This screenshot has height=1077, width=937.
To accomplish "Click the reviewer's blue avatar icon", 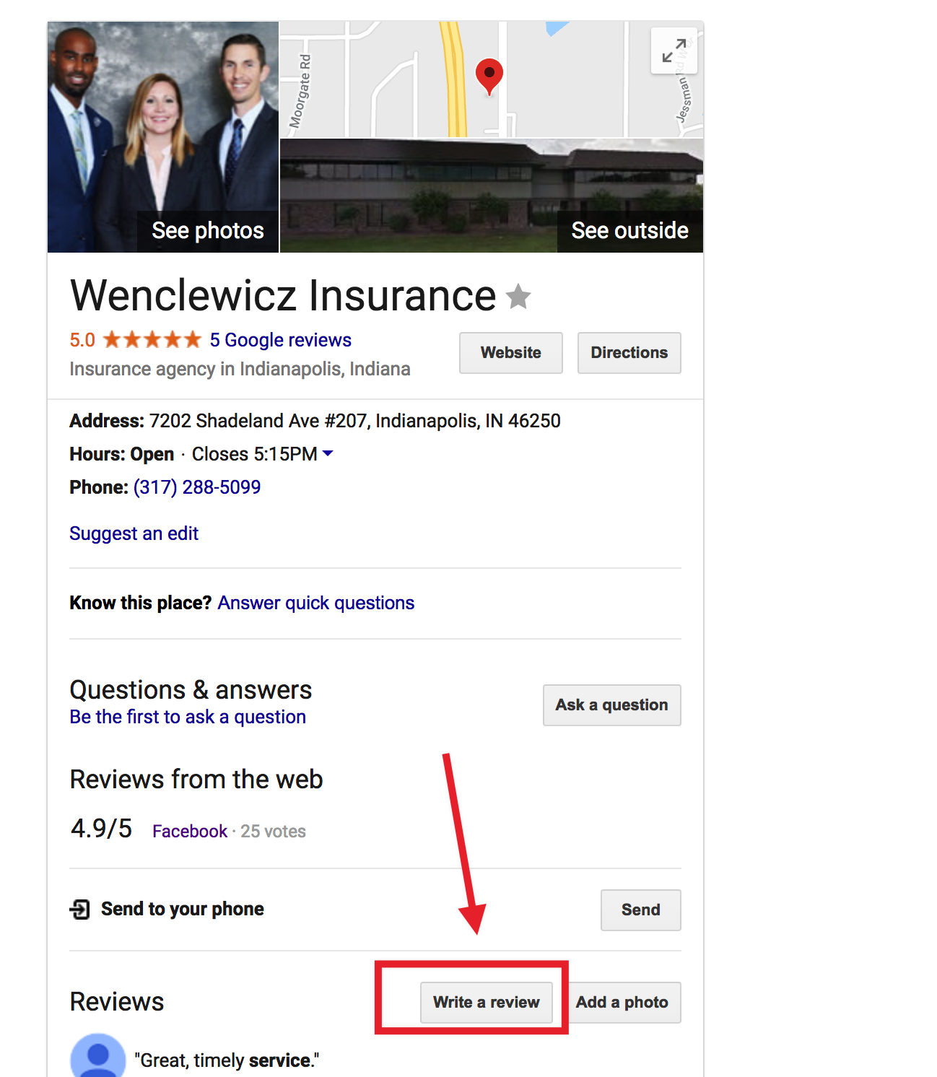I will [x=97, y=1055].
